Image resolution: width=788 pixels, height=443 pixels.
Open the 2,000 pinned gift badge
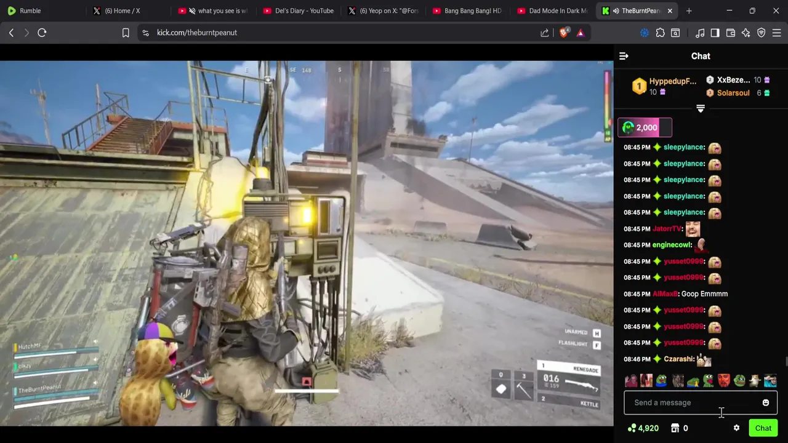[645, 127]
